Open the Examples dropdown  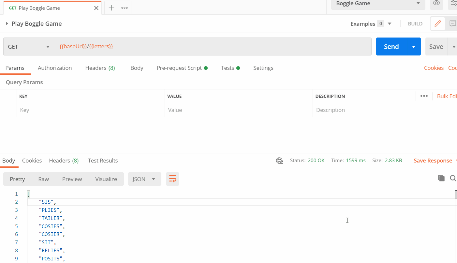pyautogui.click(x=371, y=24)
